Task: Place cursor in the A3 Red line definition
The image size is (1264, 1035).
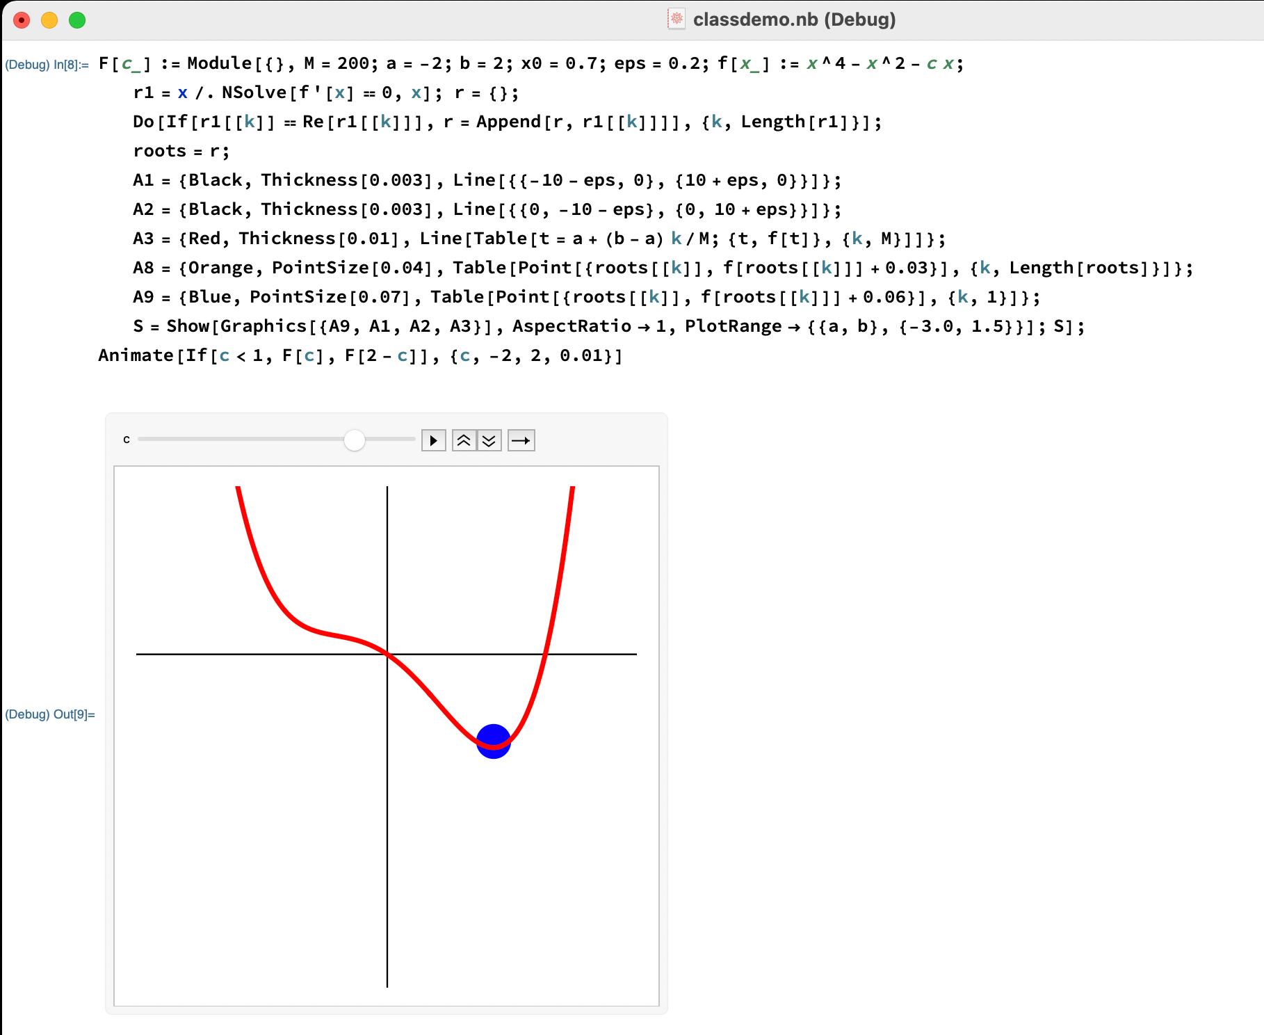Action: point(538,239)
